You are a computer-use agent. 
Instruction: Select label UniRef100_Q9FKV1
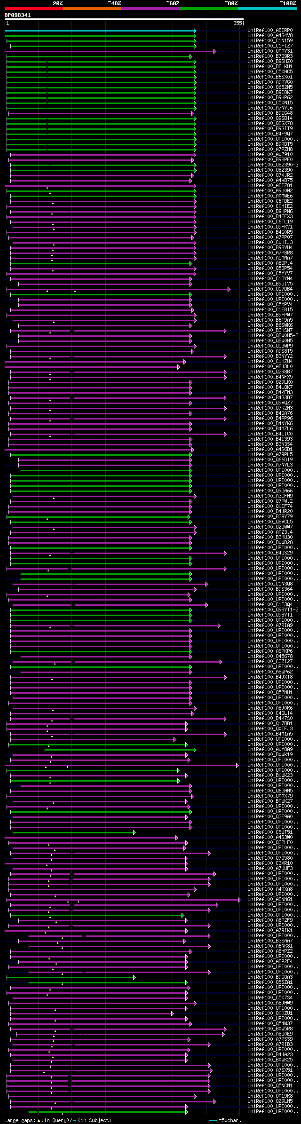[x=270, y=227]
